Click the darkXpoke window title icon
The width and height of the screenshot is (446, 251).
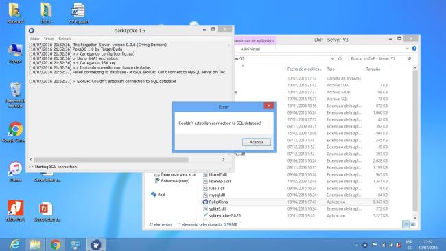(32, 30)
